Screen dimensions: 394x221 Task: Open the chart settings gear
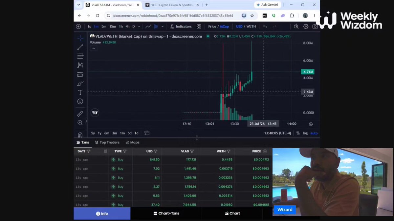306,27
